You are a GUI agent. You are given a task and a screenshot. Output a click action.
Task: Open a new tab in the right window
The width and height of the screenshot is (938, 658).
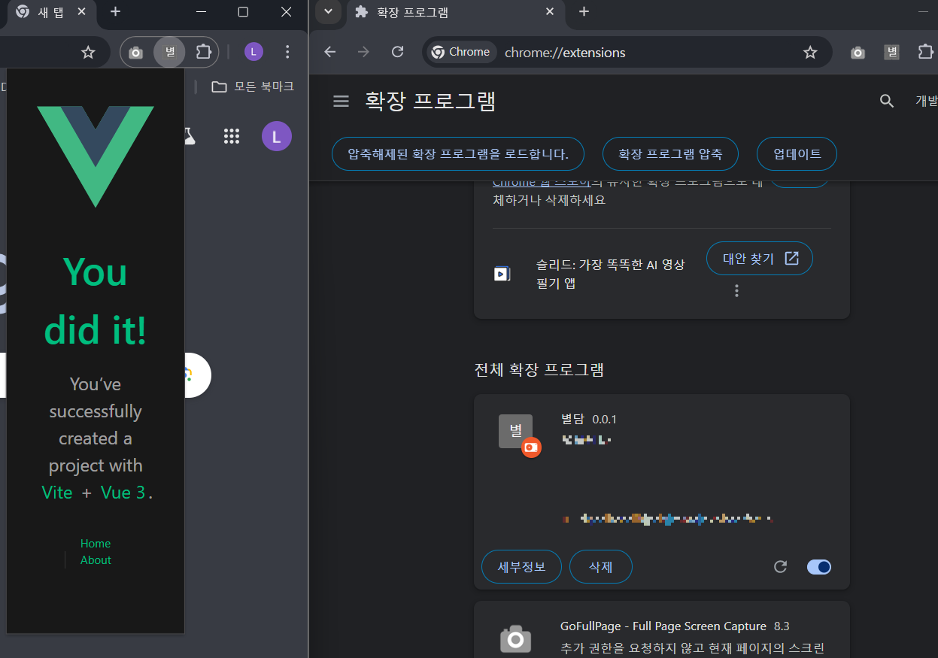point(584,11)
